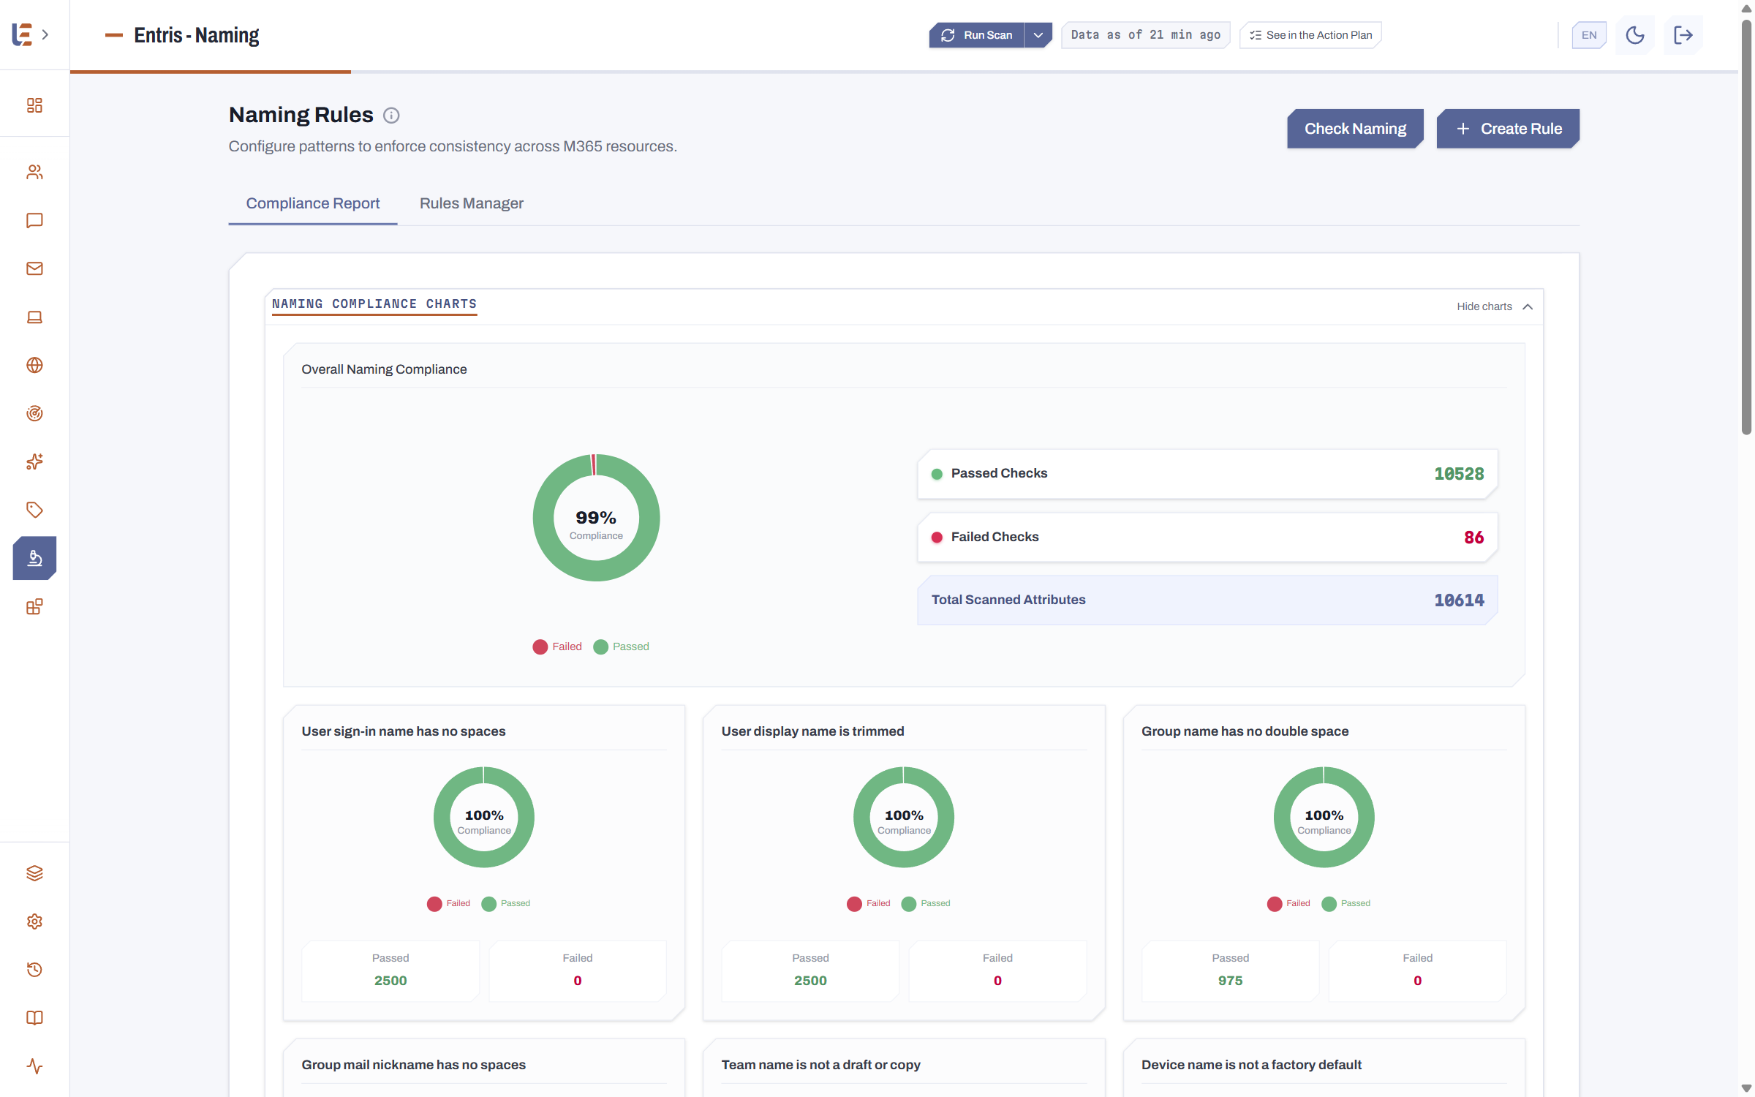Switch to the Rules Manager tab

coord(472,203)
